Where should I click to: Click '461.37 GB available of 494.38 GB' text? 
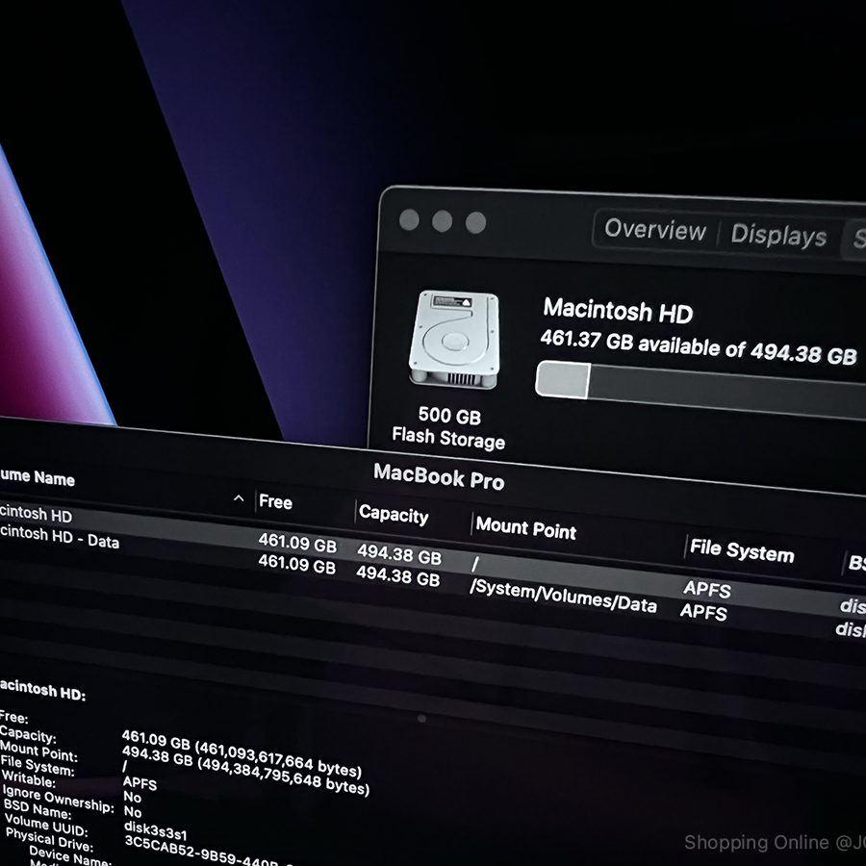tap(699, 346)
